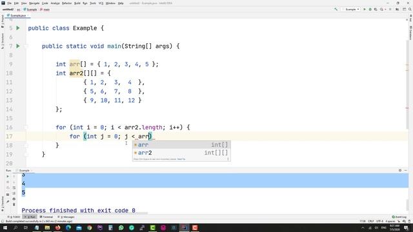Open Run panel settings gear icon

point(400,170)
